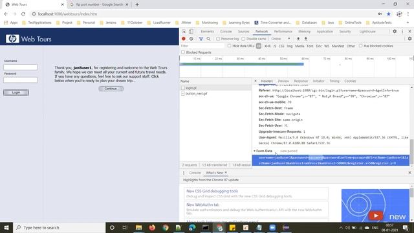The image size is (414, 233).
Task: Enable Preserve log checkbox
Action: [x=218, y=39]
